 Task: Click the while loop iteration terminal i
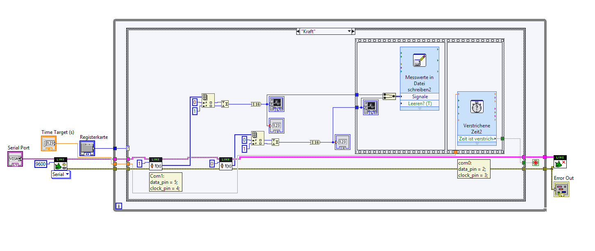coord(119,206)
